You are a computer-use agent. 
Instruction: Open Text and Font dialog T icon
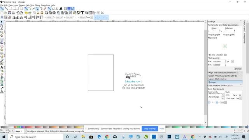tap(82, 13)
